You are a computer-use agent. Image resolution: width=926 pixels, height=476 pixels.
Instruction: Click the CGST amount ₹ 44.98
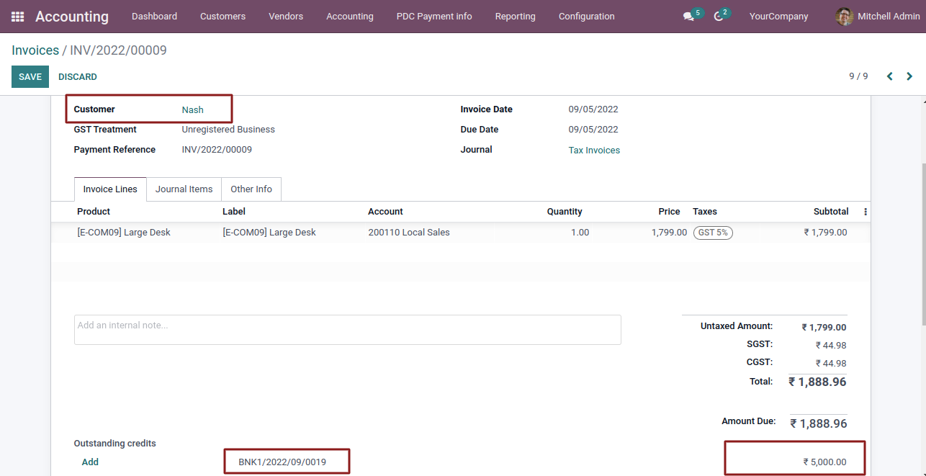click(831, 364)
